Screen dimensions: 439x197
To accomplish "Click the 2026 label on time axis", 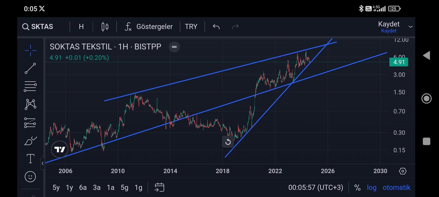I will [x=328, y=171].
